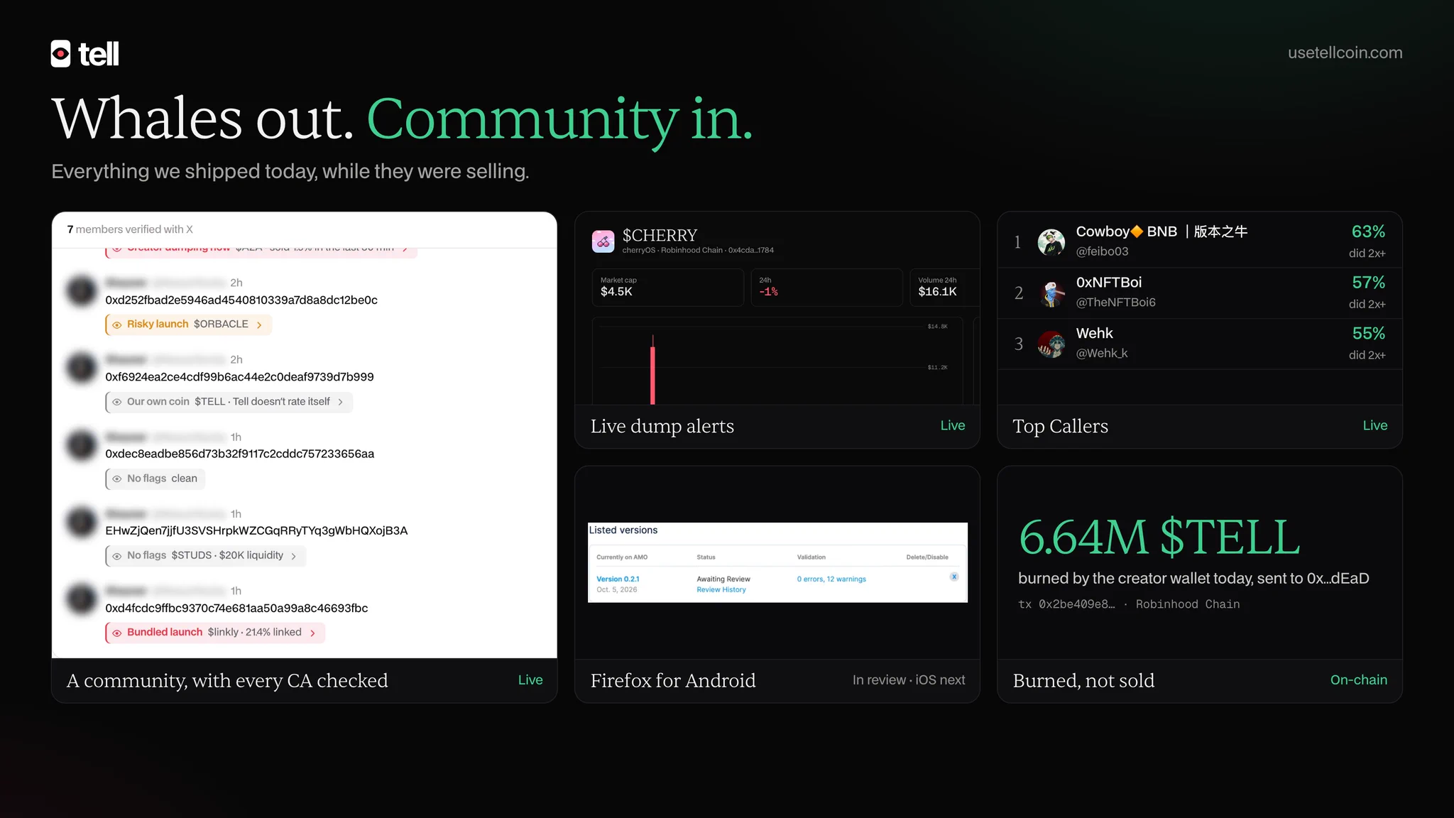Click the blurred avatar beside address 0xd4fcdc9f
1454x818 pixels.
click(x=82, y=599)
